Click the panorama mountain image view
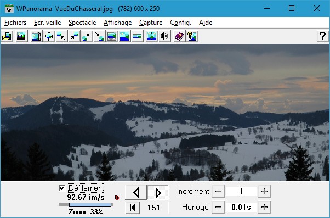The height and width of the screenshot is (218, 330). [x=165, y=113]
